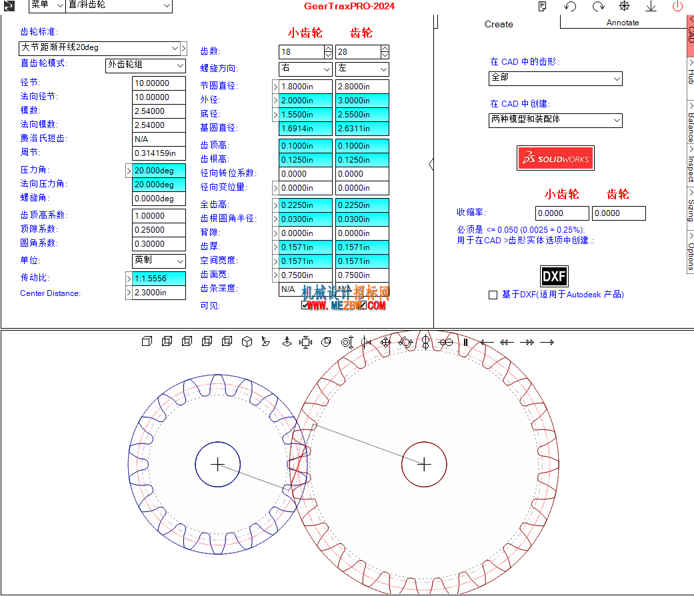Viewport: 694px width, 596px height.
Task: Click the 径节 10.00000 input field
Action: pos(159,83)
